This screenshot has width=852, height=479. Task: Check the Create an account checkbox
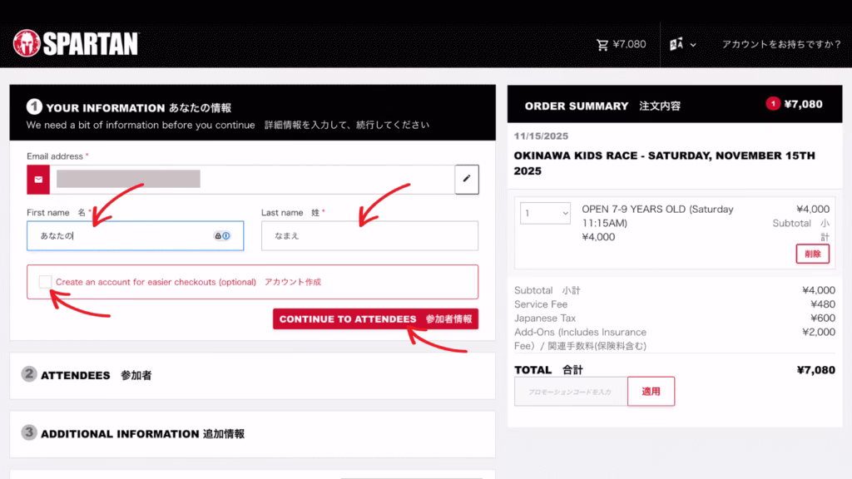pos(45,282)
